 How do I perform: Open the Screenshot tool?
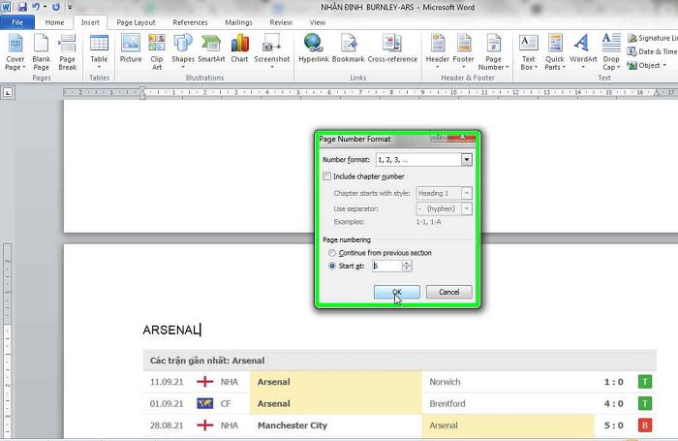(x=272, y=52)
